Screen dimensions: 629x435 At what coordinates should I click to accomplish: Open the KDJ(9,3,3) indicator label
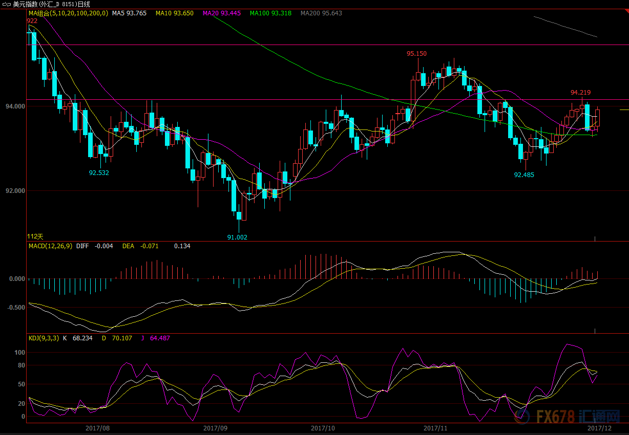coord(45,338)
